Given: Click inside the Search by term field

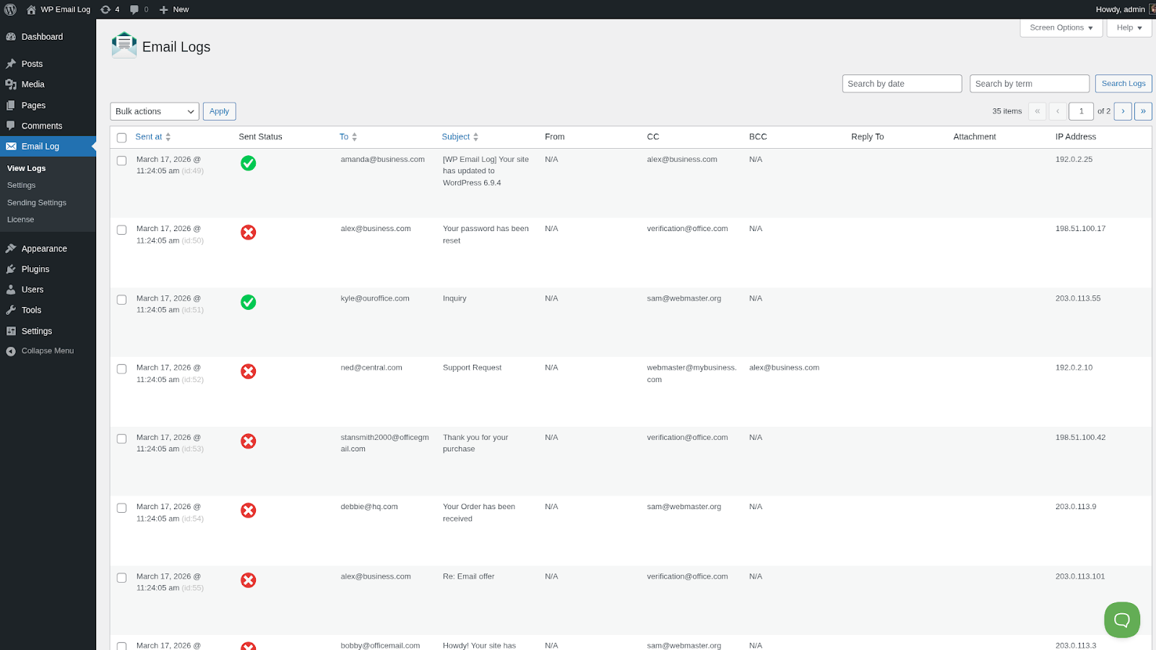Looking at the screenshot, I should click(1029, 83).
